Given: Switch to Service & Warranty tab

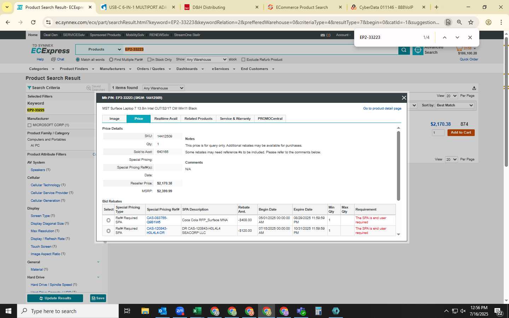Looking at the screenshot, I should [x=235, y=119].
